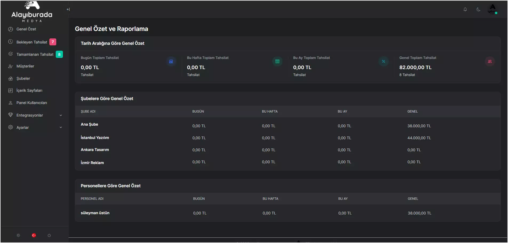The image size is (508, 243).
Task: Click the notification bell icon
Action: click(x=465, y=9)
